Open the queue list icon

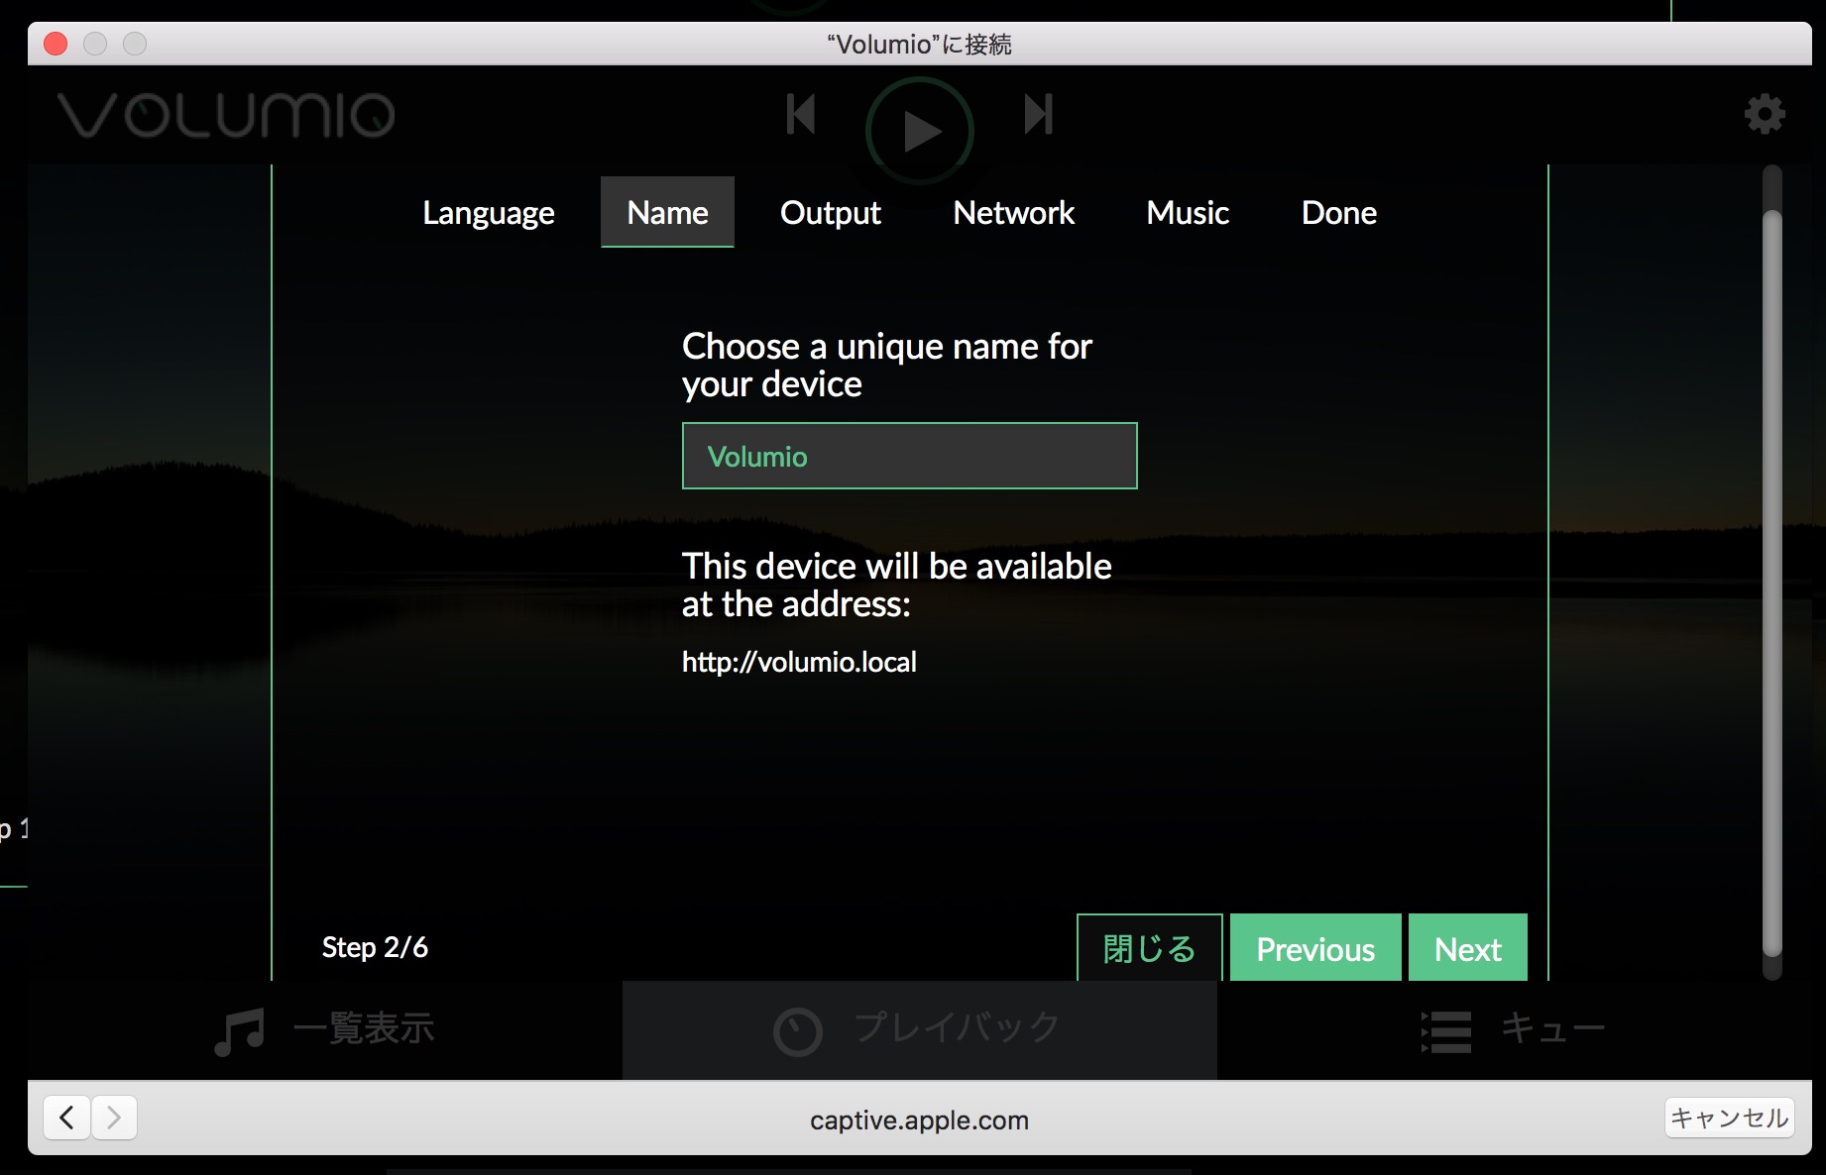point(1446,1031)
